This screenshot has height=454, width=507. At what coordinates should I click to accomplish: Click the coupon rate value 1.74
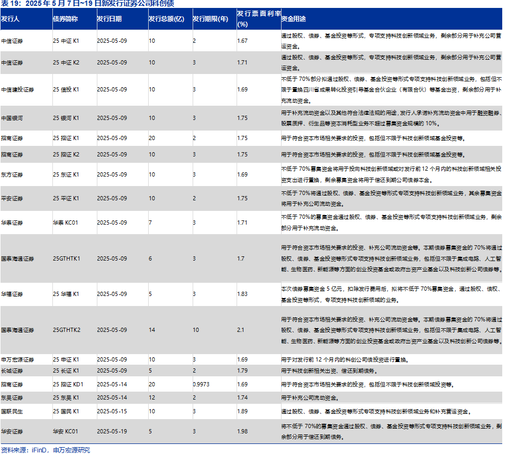242,398
